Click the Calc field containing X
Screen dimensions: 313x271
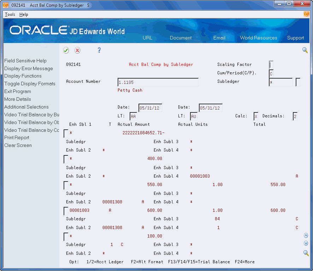pos(256,117)
